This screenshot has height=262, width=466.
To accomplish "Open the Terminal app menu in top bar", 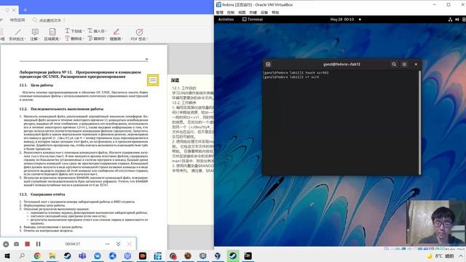I will pos(253,20).
